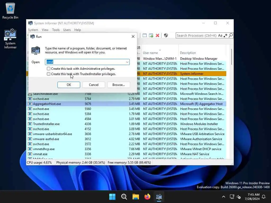271x203 pixels.
Task: Select the vmware-usbarbitrator64.exe row
Action: coord(126,134)
